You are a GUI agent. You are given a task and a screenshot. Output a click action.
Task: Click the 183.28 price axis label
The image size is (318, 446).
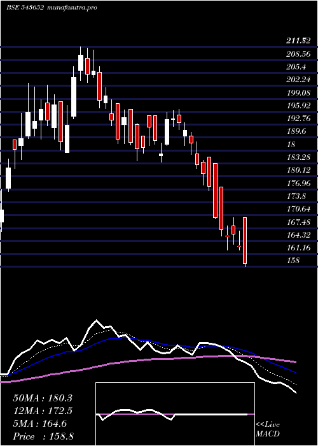[x=298, y=157]
